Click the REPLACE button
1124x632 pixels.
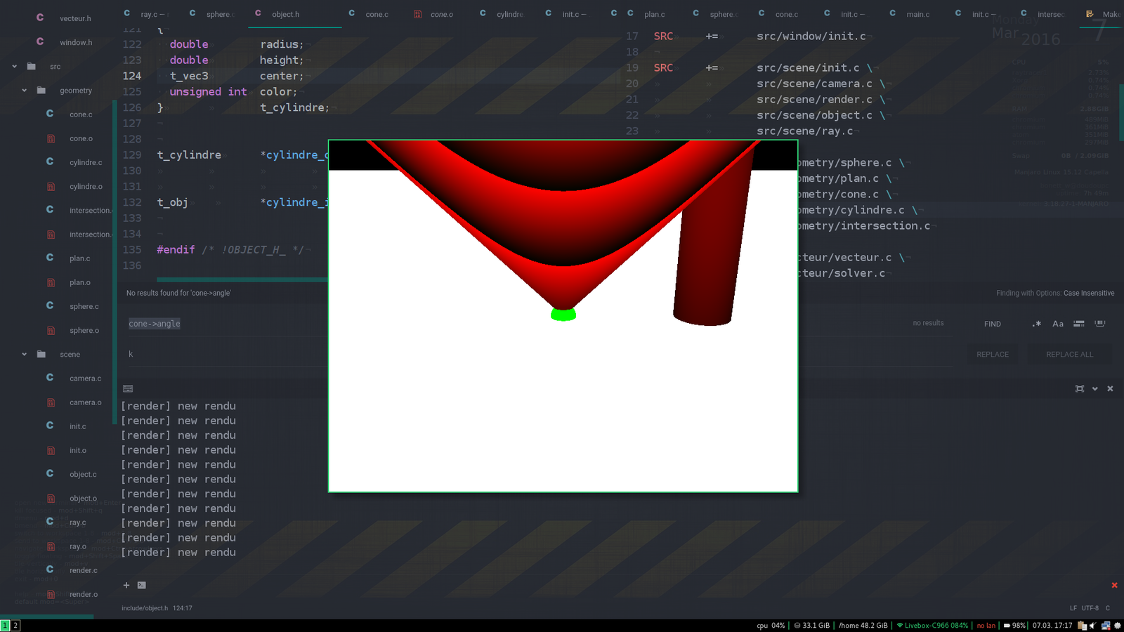(x=993, y=355)
